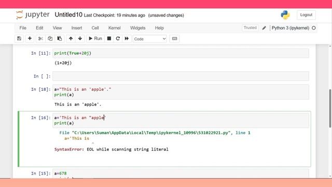This screenshot has width=332, height=187.
Task: Click the Trusted notebook button
Action: click(250, 28)
